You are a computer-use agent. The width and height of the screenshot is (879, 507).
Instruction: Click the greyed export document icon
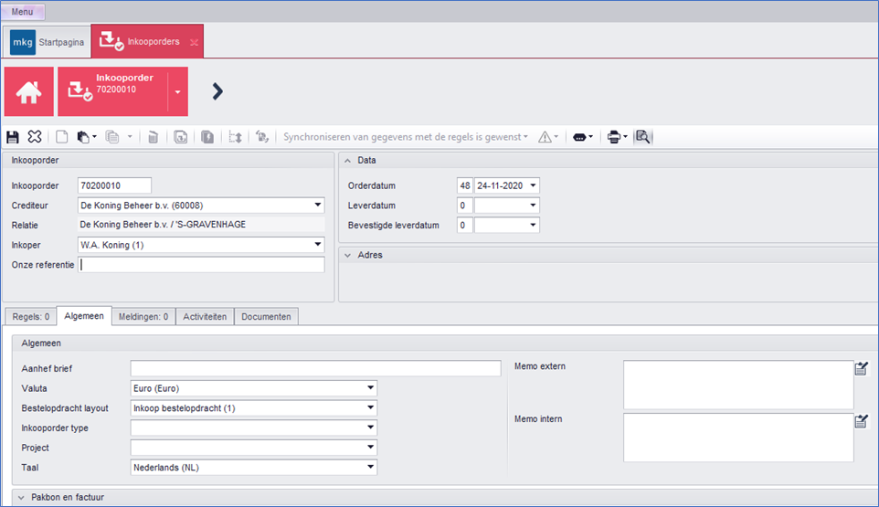(x=181, y=137)
